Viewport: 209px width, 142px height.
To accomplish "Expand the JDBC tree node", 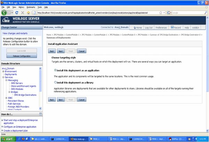I will pos(6,98).
